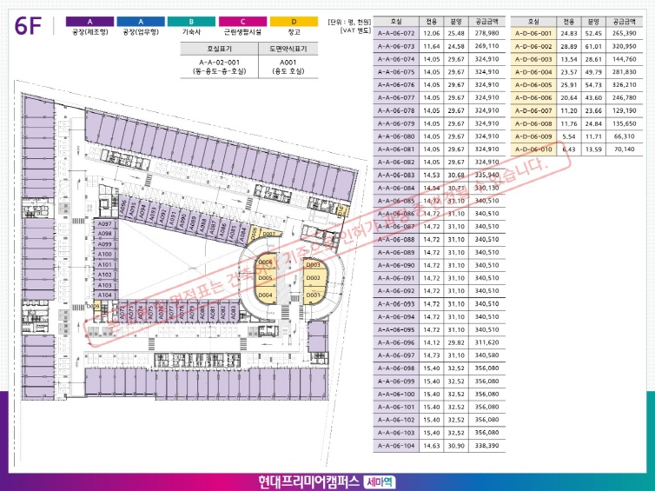Viewport: 655px width, 491px height.
Task: Click the purple A 공장(제조형) legend swatch
Action: 89,20
